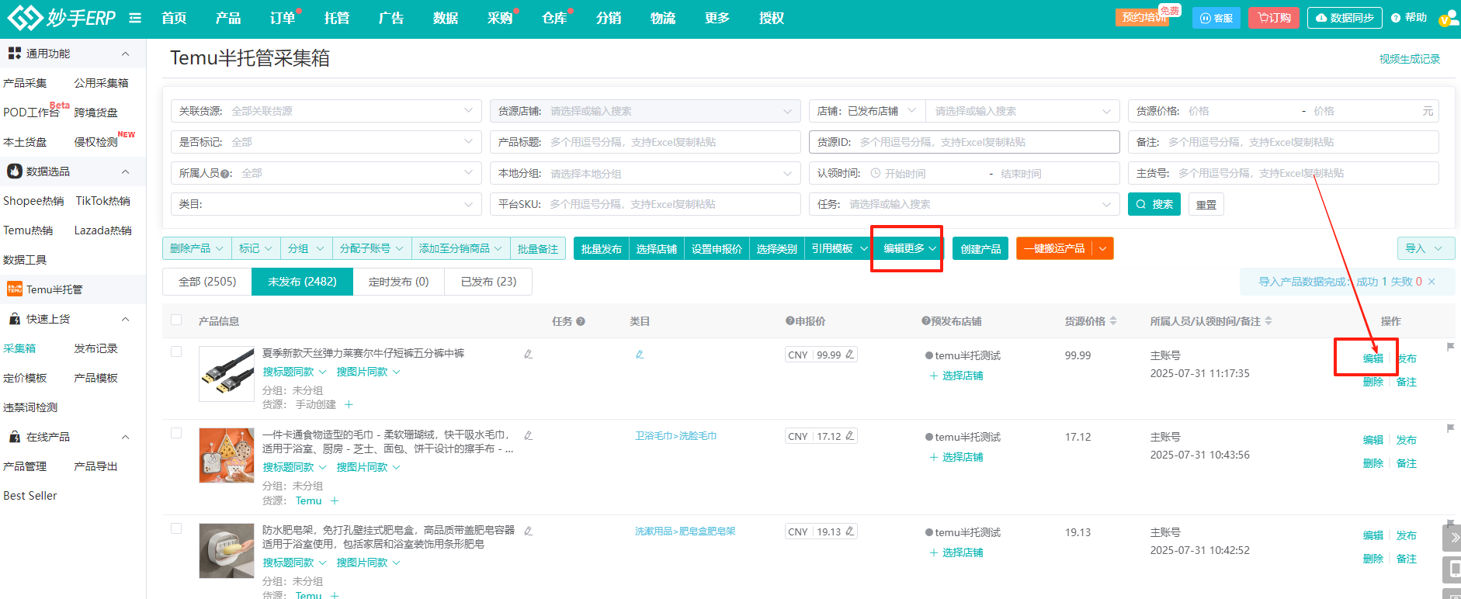Click the plus icon beside Temu source in second row

(335, 500)
